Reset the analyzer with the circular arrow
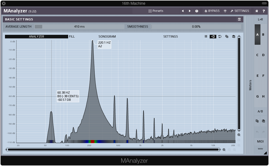This screenshot has height=166, width=269. tap(220, 36)
